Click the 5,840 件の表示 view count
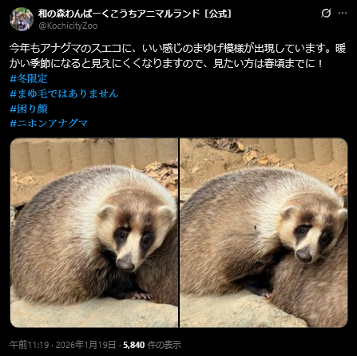This screenshot has height=356, width=357. click(x=152, y=345)
